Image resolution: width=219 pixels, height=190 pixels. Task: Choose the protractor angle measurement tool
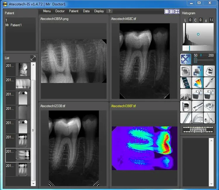[x=198, y=118]
